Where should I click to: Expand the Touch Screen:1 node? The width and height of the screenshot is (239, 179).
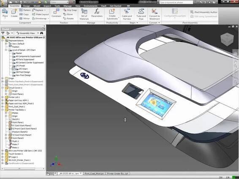click(3, 154)
